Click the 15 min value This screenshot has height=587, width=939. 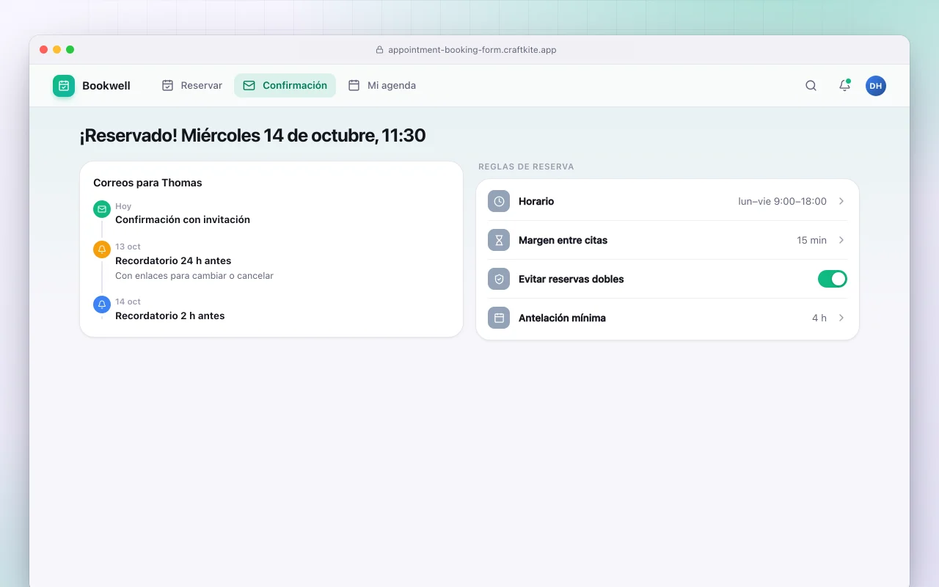811,240
